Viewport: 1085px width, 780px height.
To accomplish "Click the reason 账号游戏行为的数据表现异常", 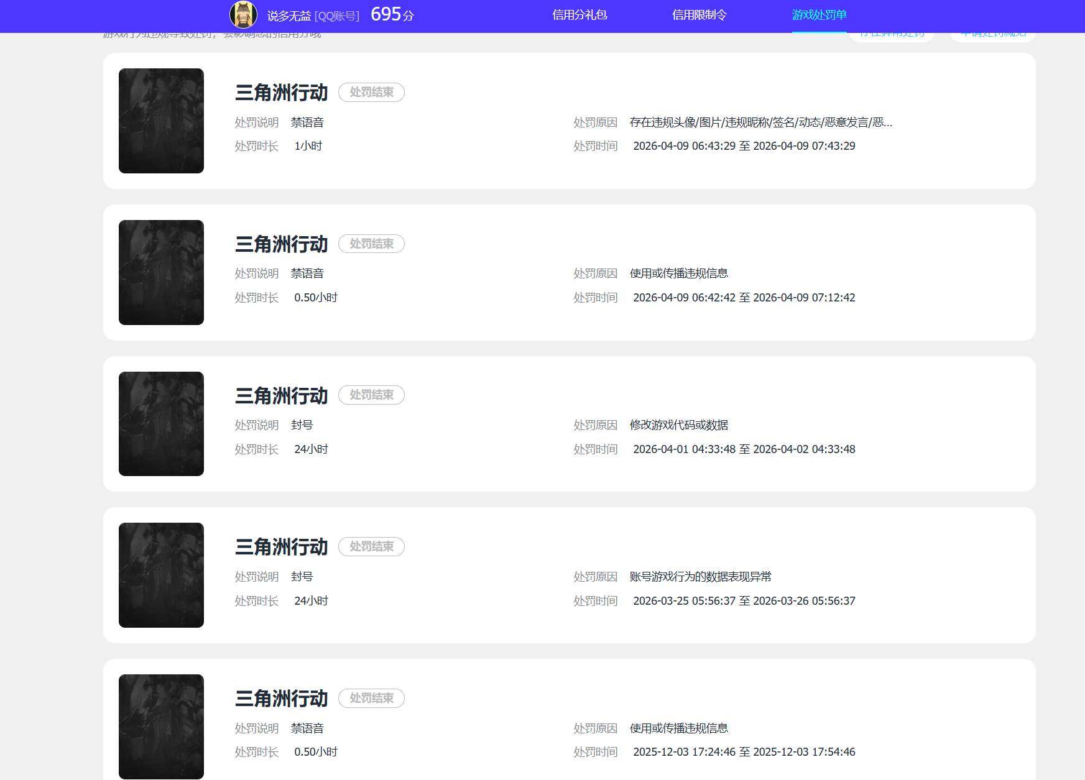I will [x=701, y=577].
